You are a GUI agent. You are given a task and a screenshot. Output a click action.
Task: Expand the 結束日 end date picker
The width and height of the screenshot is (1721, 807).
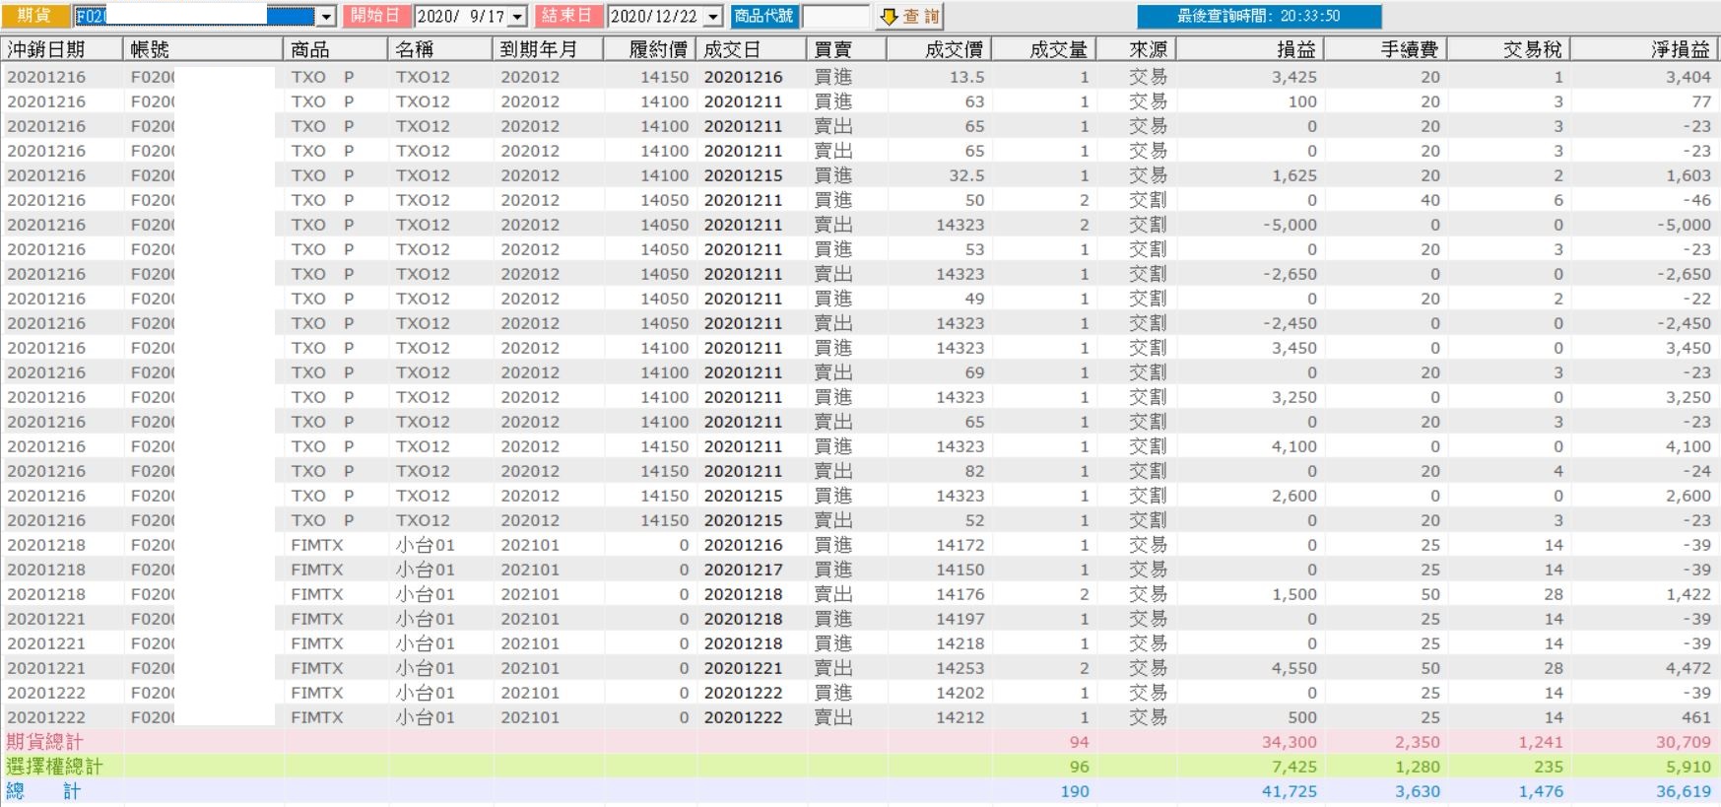(713, 17)
